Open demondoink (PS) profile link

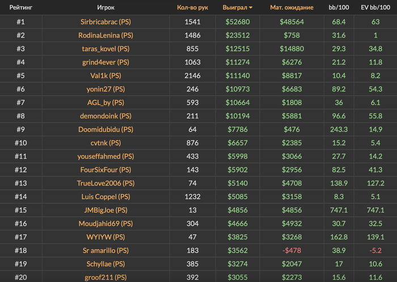click(105, 116)
